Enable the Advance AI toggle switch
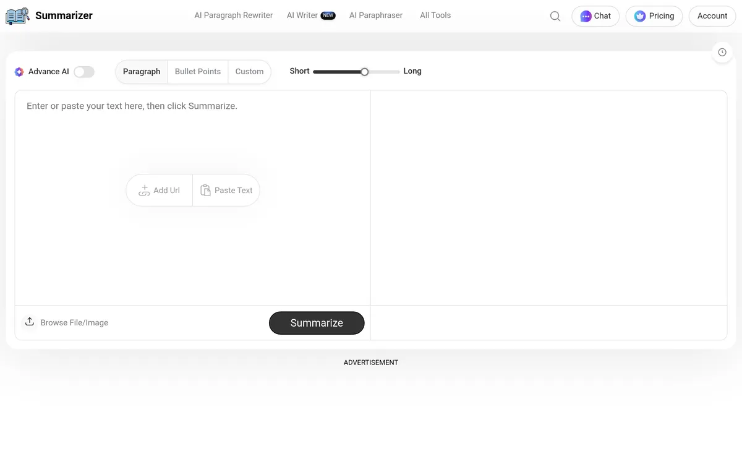 [84, 72]
